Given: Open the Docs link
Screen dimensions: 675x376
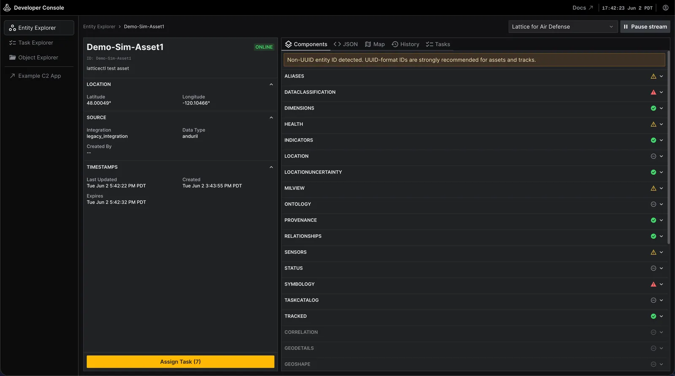Looking at the screenshot, I should [583, 8].
